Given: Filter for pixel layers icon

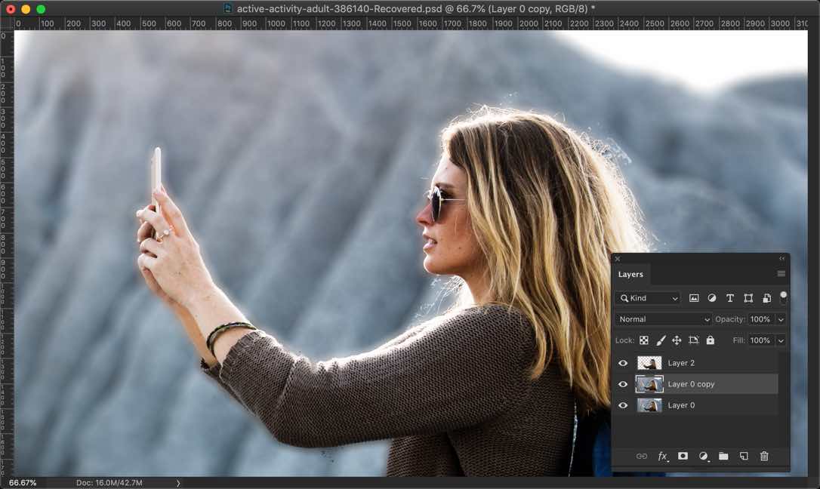Looking at the screenshot, I should coord(694,298).
